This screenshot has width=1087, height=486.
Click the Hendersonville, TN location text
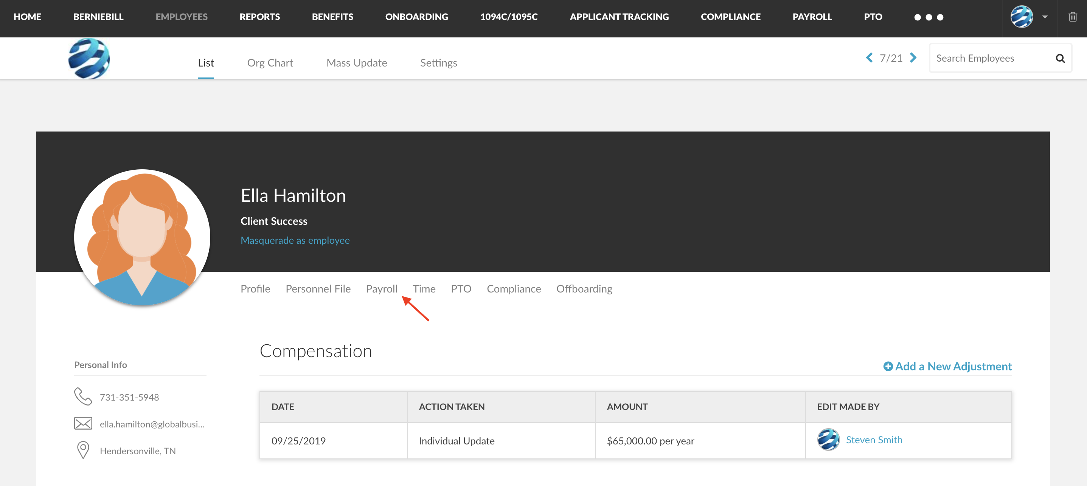138,451
